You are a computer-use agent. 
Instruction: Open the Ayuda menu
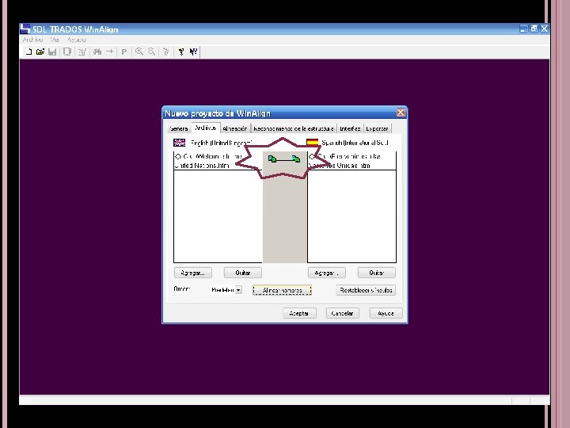click(76, 40)
